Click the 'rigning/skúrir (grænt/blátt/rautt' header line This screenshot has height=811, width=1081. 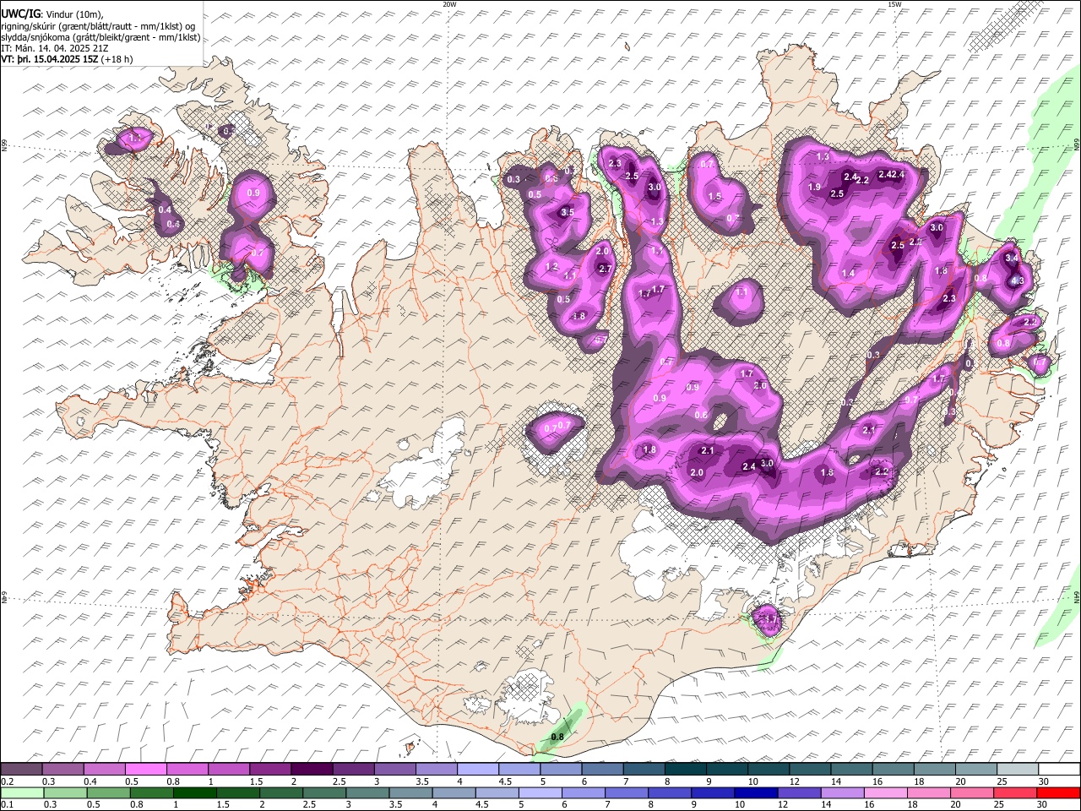click(98, 25)
